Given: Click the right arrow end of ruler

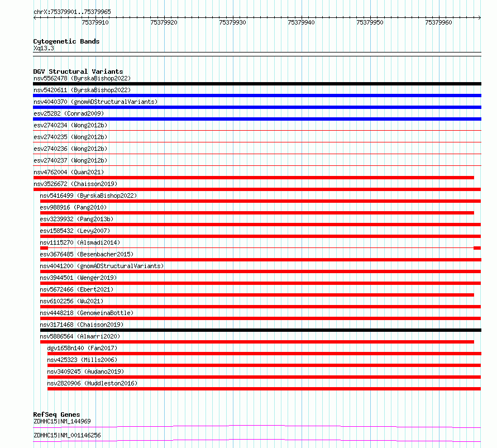Looking at the screenshot, I should [479, 18].
